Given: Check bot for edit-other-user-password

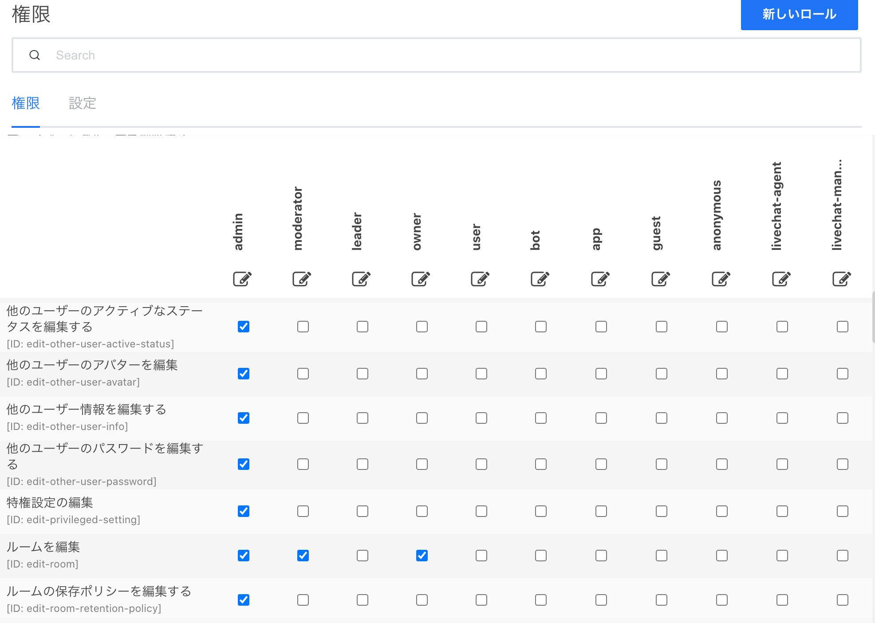Looking at the screenshot, I should [x=541, y=464].
